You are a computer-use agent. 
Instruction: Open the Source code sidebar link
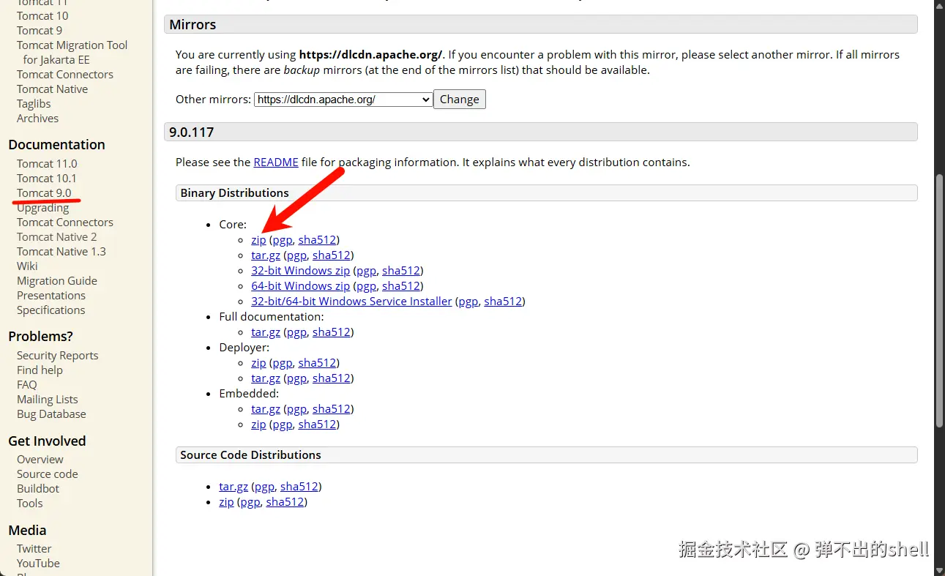48,474
